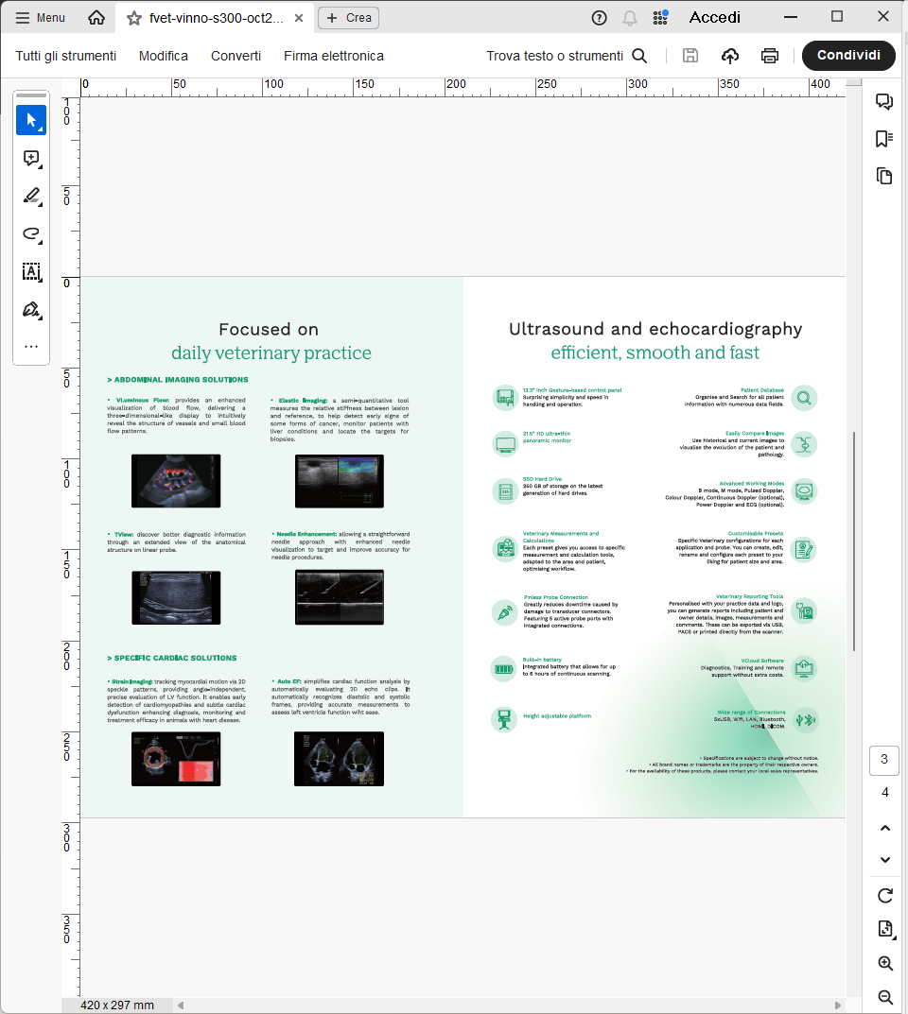The height and width of the screenshot is (1014, 908).
Task: Click the rotate view icon
Action: 885,896
